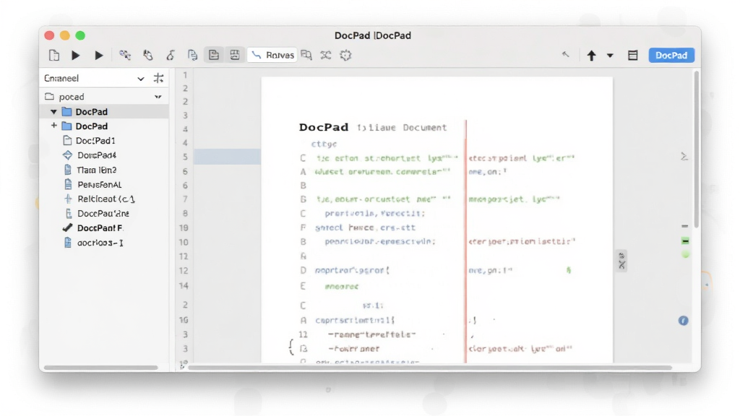This screenshot has width=740, height=416.
Task: Click the bold DocPad heading in the page
Action: point(324,127)
